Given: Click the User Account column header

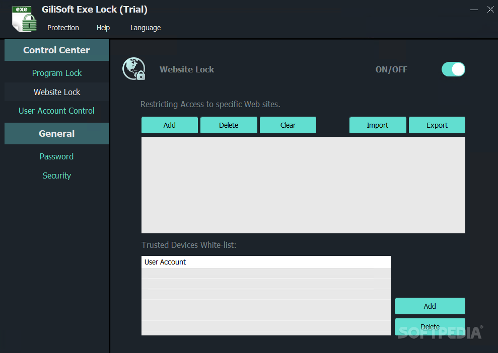Looking at the screenshot, I should pyautogui.click(x=266, y=262).
